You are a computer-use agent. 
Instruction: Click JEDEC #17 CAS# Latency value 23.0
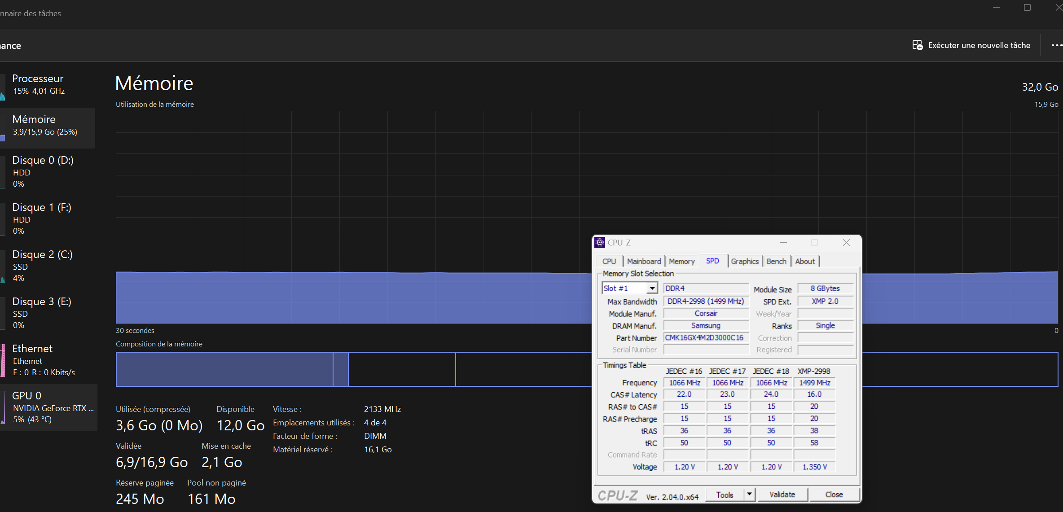tap(727, 394)
